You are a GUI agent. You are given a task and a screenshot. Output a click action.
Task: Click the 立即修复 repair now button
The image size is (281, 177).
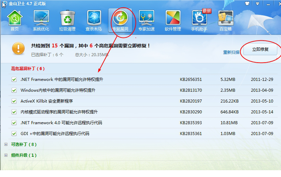tap(260, 49)
